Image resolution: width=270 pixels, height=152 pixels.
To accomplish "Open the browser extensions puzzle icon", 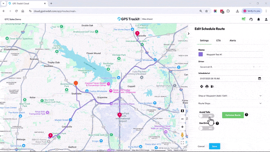I will point(228,11).
